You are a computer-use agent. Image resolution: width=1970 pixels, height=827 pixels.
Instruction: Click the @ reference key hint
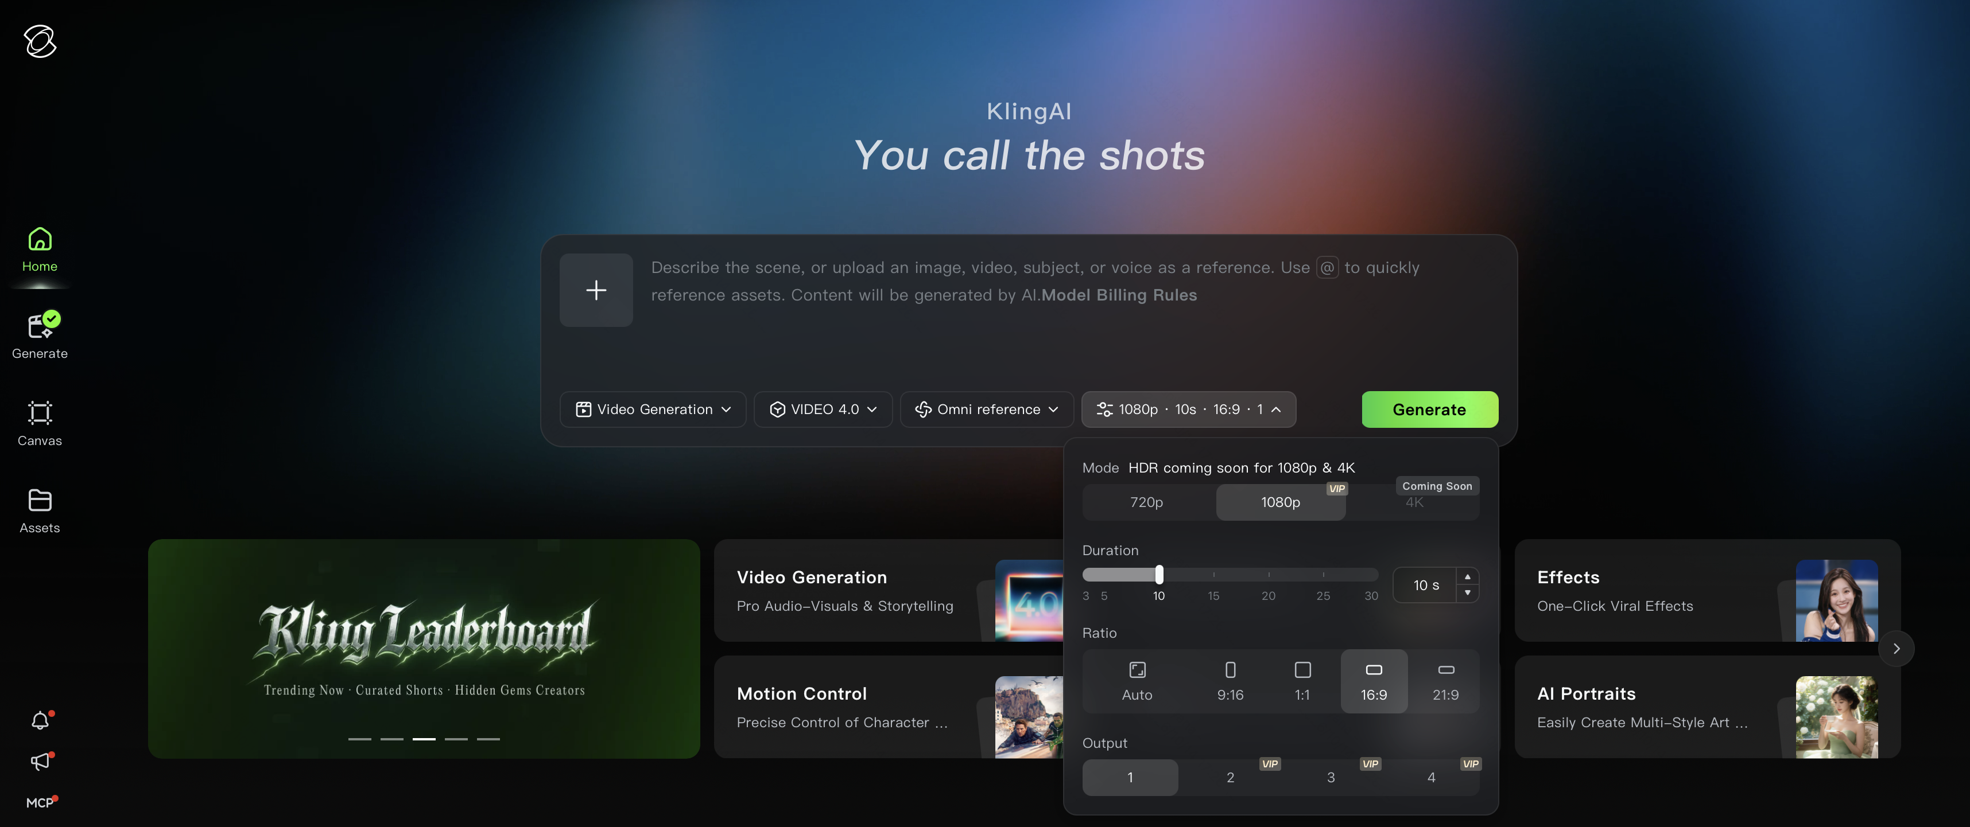[1327, 267]
